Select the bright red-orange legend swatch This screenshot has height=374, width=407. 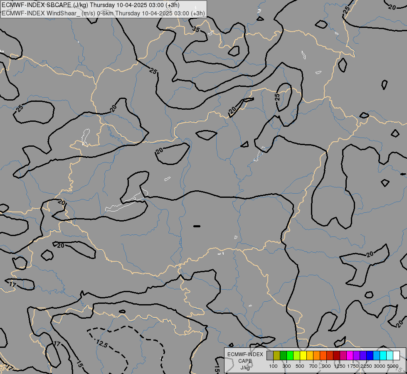323,356
